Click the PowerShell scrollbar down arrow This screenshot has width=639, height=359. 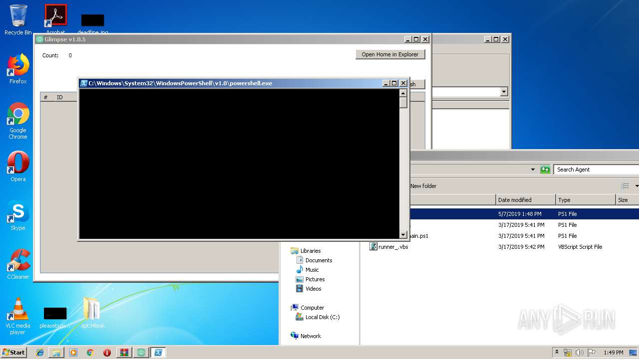point(403,235)
